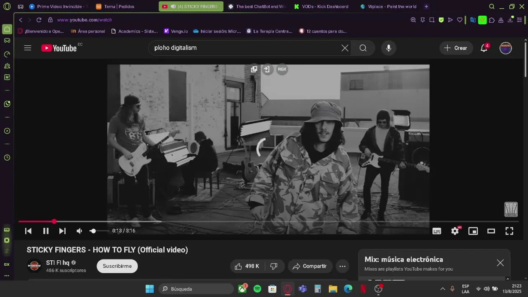Image resolution: width=528 pixels, height=297 pixels.
Task: Like the video with 498 K
Action: tap(247, 266)
